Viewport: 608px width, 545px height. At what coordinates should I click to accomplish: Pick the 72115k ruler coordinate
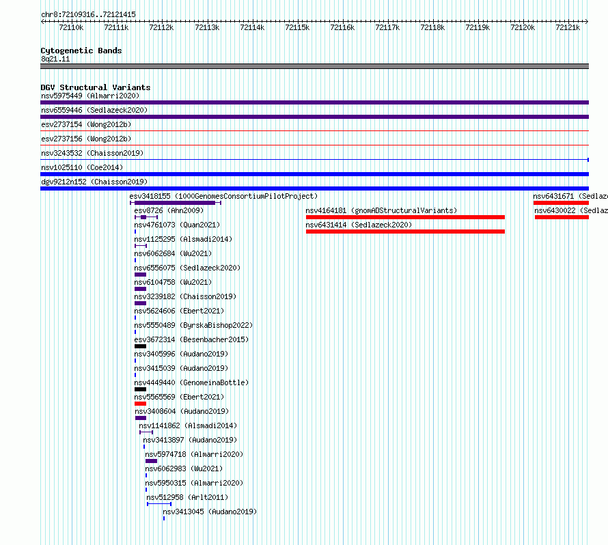297,27
